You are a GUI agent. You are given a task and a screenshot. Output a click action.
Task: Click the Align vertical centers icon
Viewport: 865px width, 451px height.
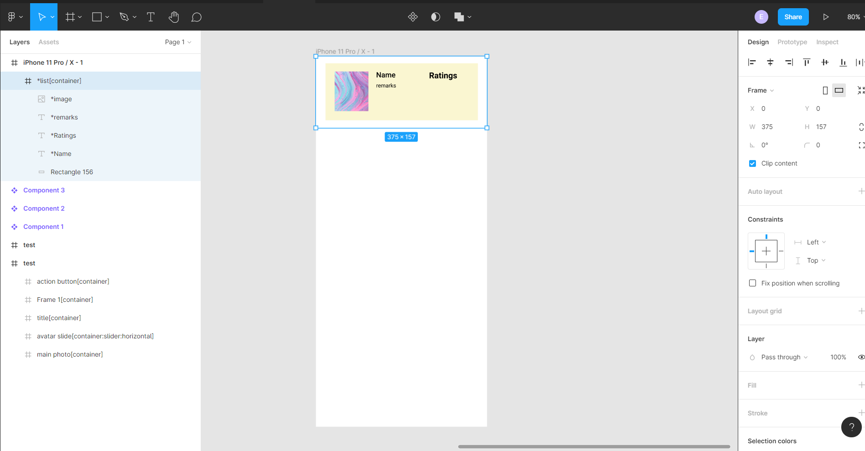825,62
